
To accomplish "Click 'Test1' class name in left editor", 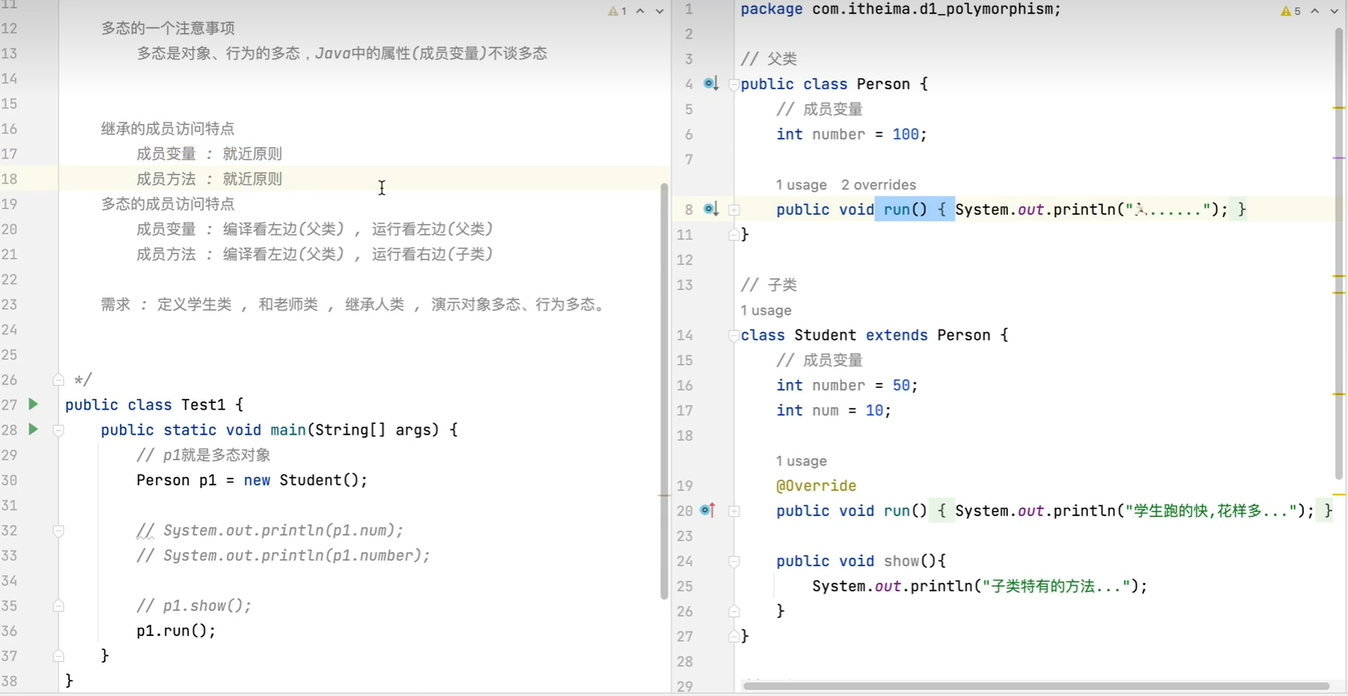I will coord(203,405).
